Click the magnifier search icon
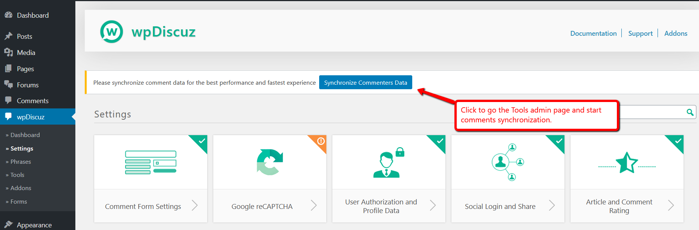The width and height of the screenshot is (699, 230). tap(690, 112)
